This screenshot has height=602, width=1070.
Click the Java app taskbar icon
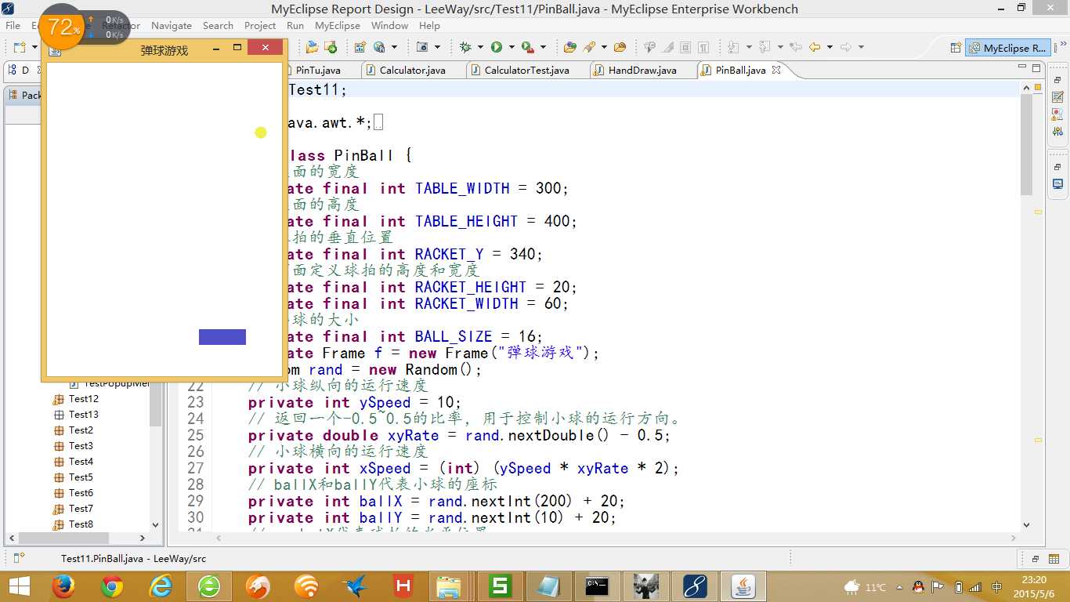[x=743, y=586]
